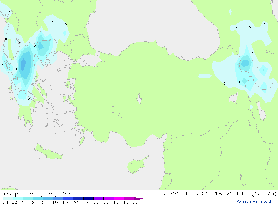Pick the 10–15 mm legend color swatch
The width and height of the screenshot is (278, 204).
[x=58, y=198]
